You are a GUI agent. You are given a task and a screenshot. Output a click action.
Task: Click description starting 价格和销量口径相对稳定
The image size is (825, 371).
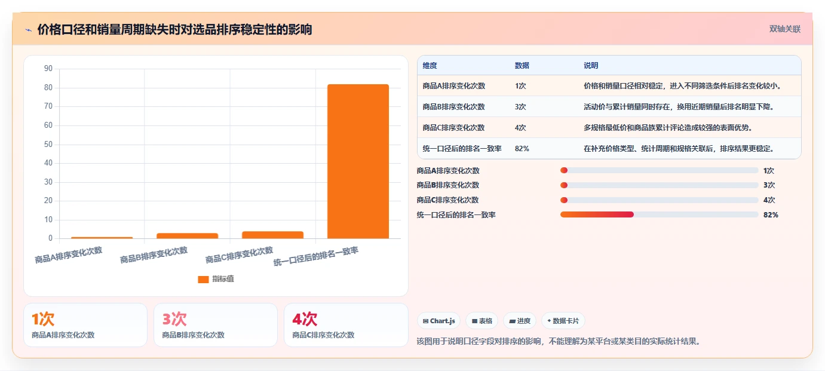[683, 86]
